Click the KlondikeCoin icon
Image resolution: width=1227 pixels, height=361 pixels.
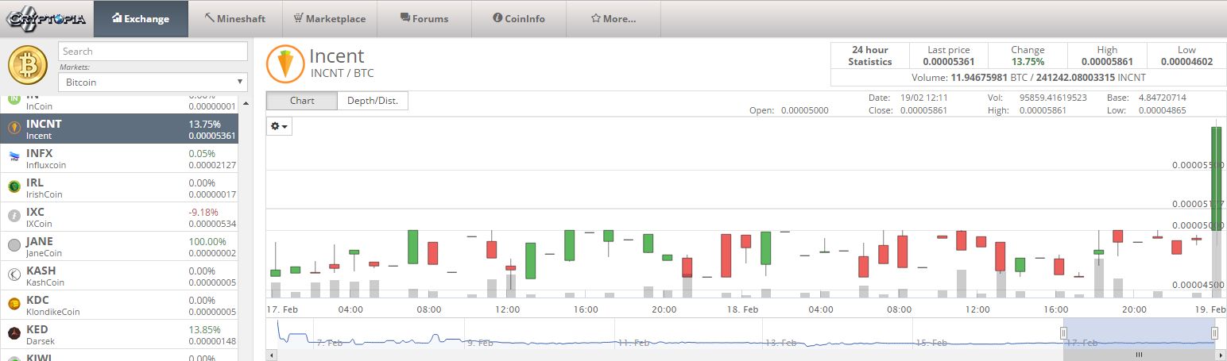coord(14,304)
